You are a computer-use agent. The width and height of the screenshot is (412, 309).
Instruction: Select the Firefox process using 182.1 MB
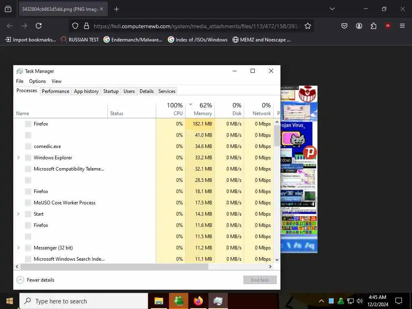[144, 124]
